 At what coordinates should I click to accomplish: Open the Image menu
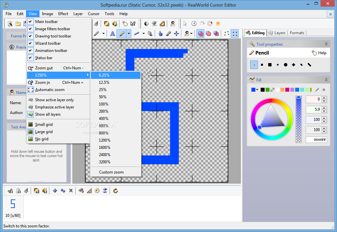tap(47, 14)
